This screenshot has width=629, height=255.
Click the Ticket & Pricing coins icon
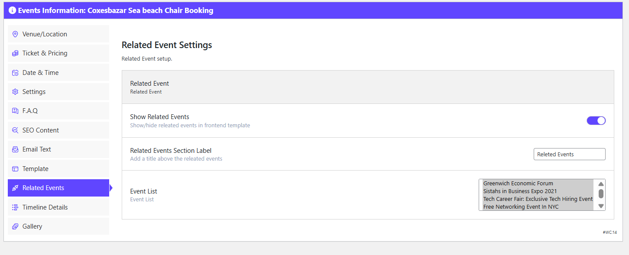coord(15,53)
